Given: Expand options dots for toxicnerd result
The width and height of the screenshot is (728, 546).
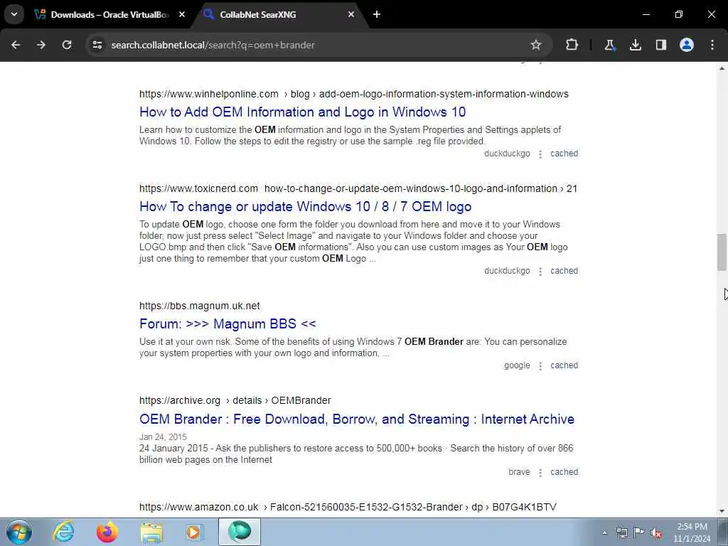Looking at the screenshot, I should coord(540,271).
